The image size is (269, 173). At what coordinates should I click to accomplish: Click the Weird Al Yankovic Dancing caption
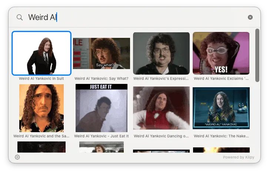pyautogui.click(x=161, y=136)
